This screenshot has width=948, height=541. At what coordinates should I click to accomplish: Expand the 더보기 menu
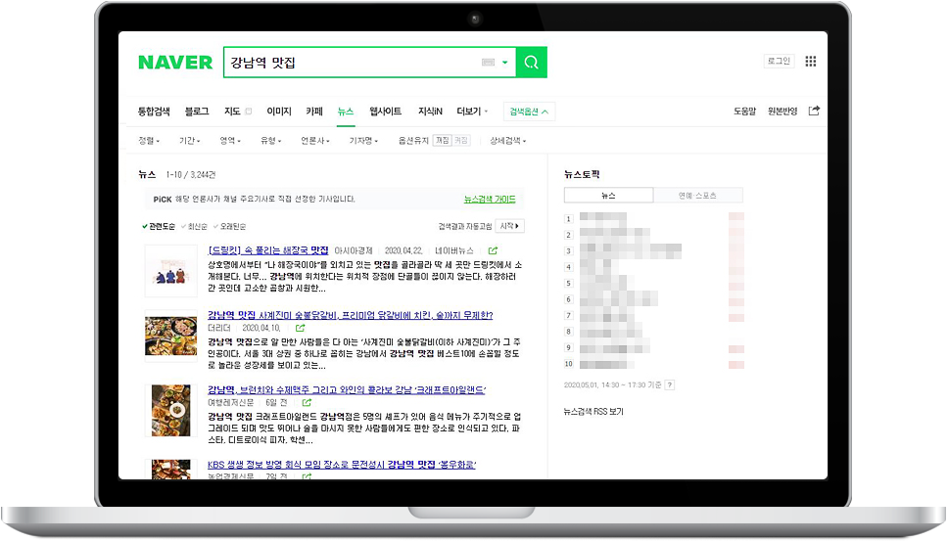coord(472,112)
